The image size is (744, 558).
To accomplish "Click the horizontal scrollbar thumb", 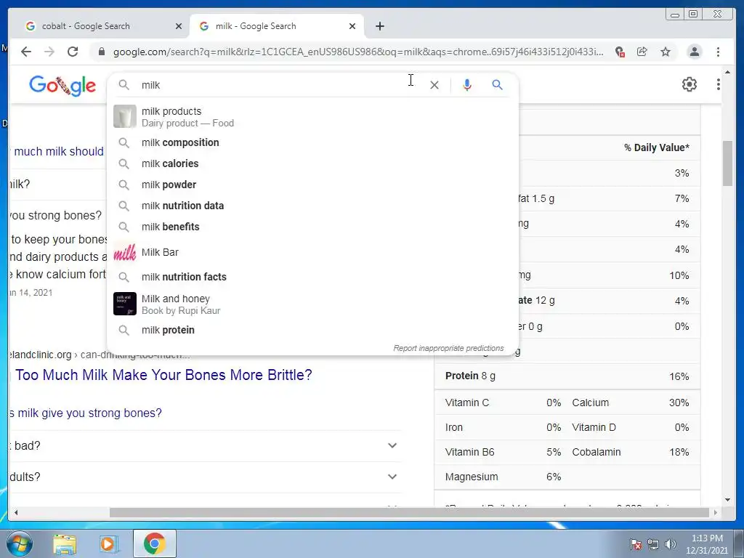I will (x=409, y=512).
